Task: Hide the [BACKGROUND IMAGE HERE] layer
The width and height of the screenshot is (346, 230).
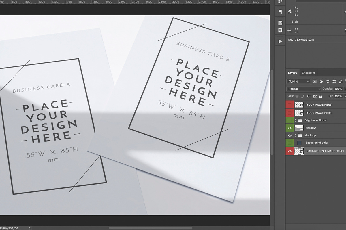Action: tap(290, 151)
